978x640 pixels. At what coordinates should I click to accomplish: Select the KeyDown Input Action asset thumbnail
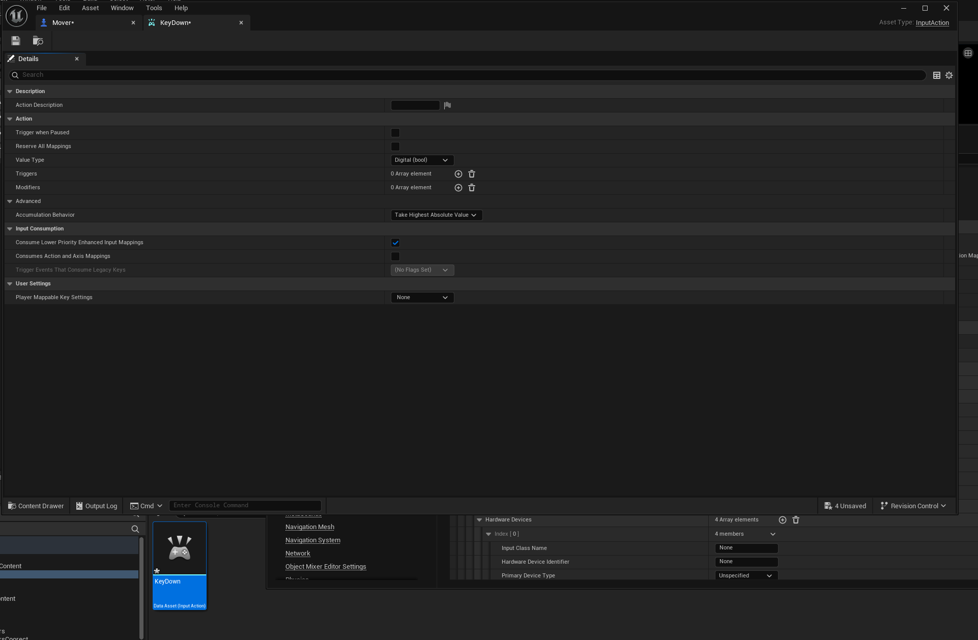tap(180, 548)
